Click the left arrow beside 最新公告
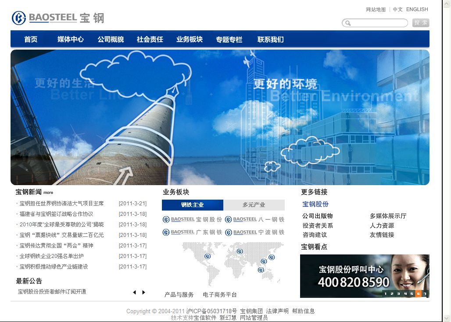The image size is (451, 322). tap(135, 292)
